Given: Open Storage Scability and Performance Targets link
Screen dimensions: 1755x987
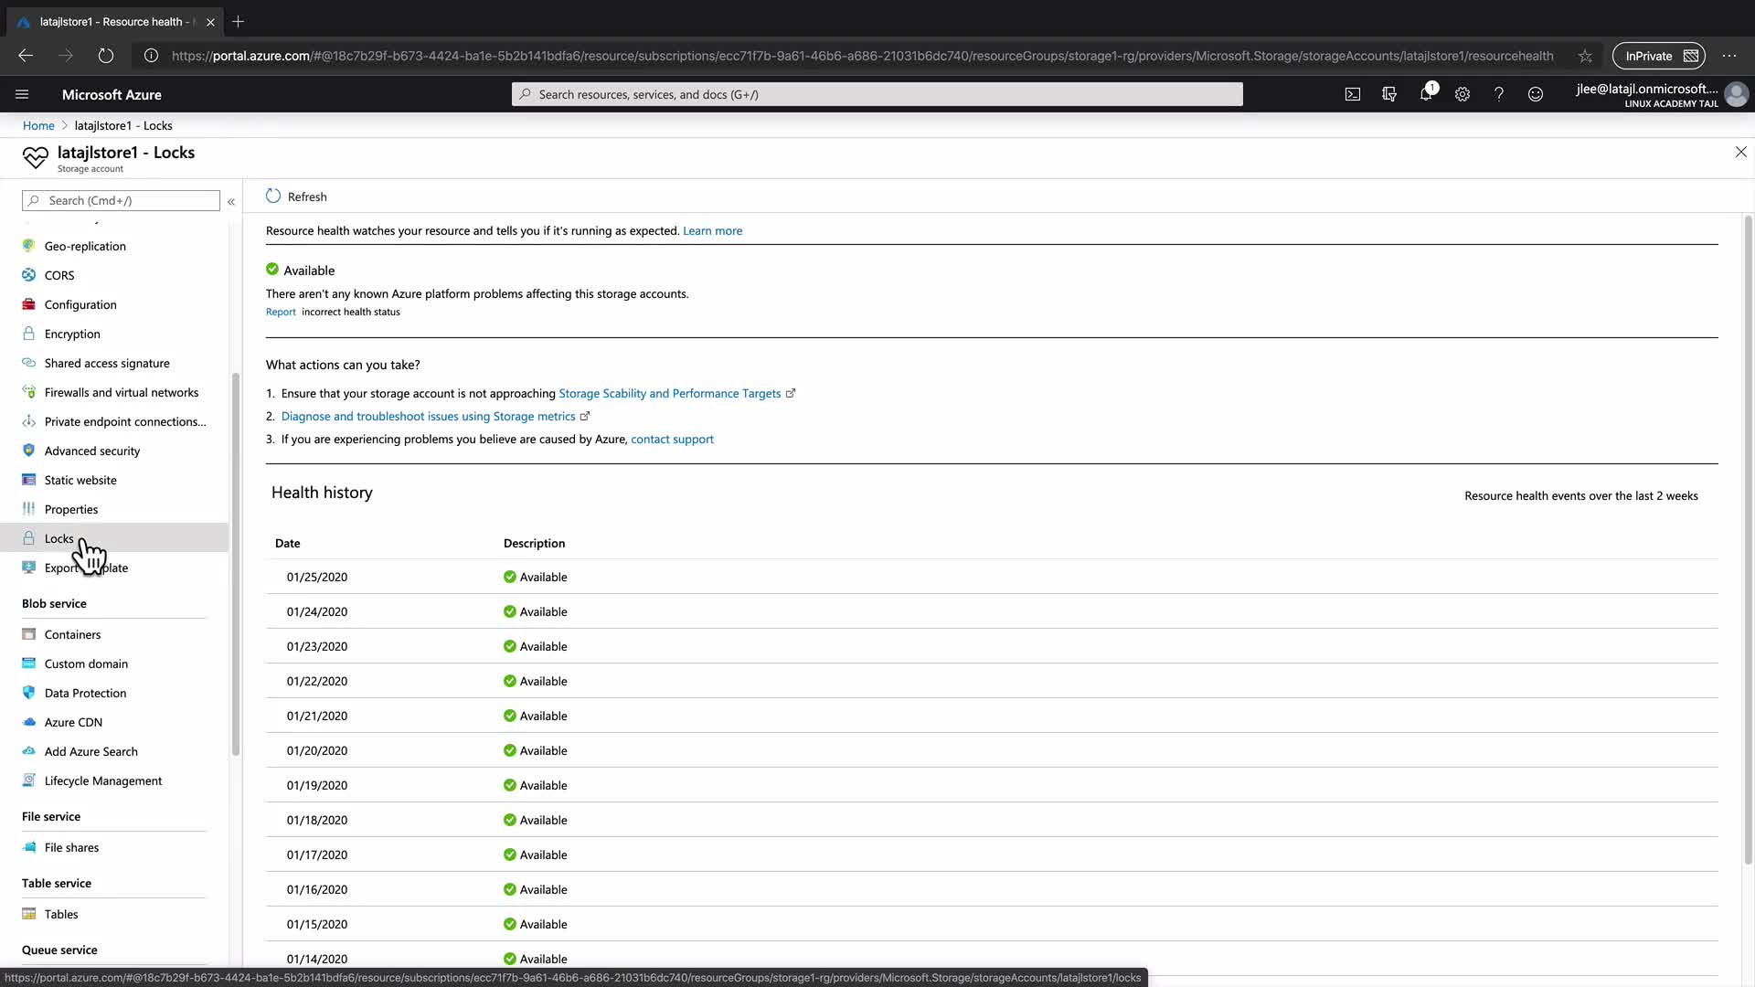Looking at the screenshot, I should pos(669,393).
